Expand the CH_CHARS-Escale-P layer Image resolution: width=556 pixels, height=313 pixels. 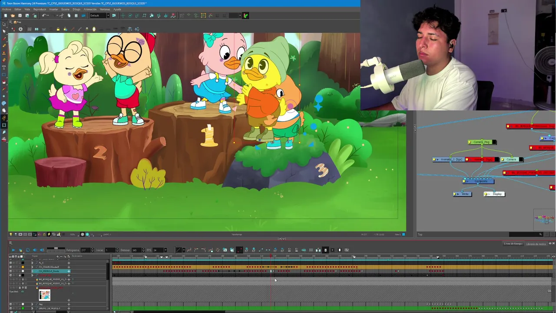pyautogui.click(x=32, y=267)
